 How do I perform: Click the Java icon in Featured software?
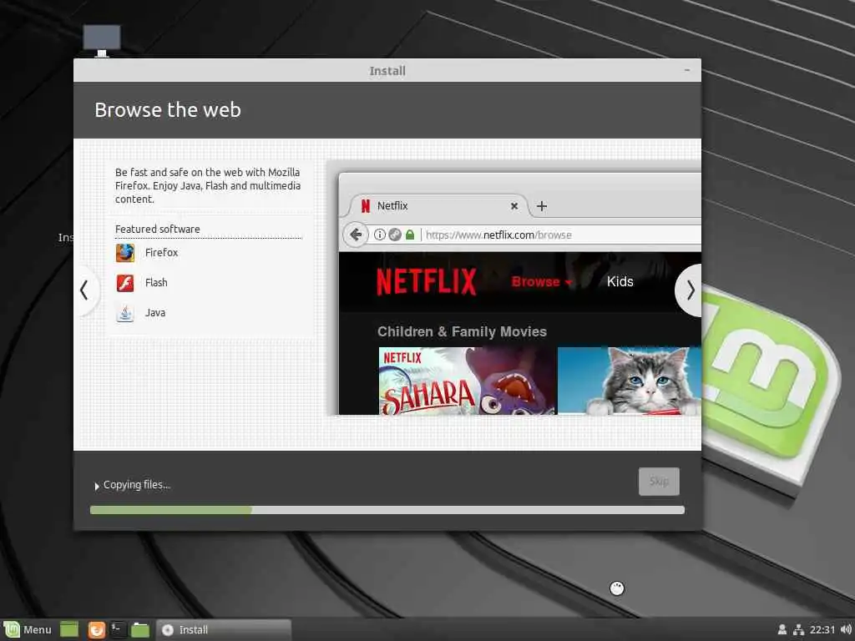coord(125,313)
